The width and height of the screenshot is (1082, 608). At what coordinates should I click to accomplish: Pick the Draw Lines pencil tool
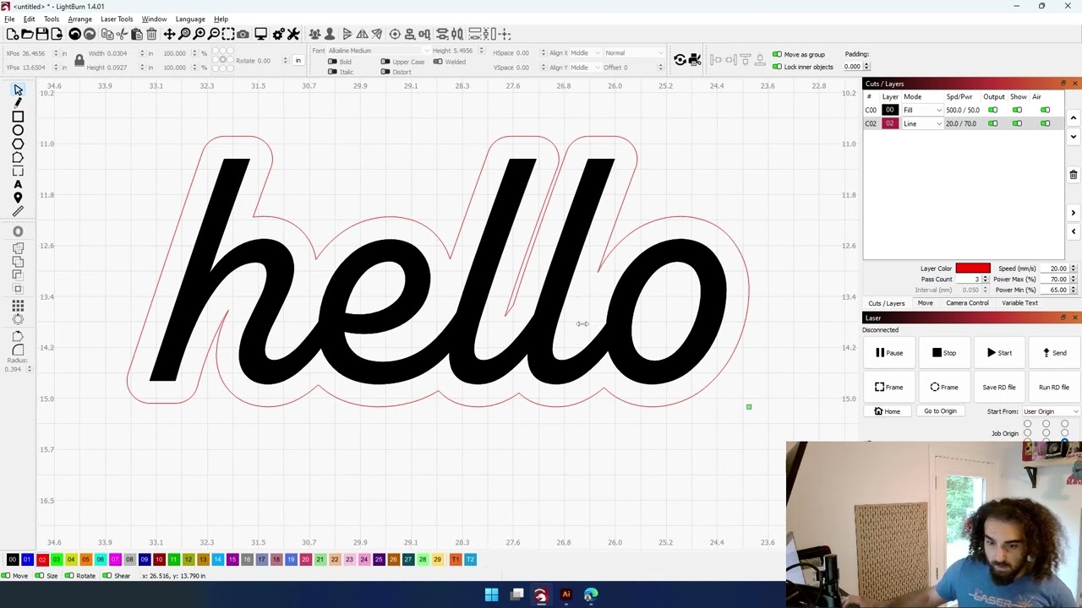[18, 103]
